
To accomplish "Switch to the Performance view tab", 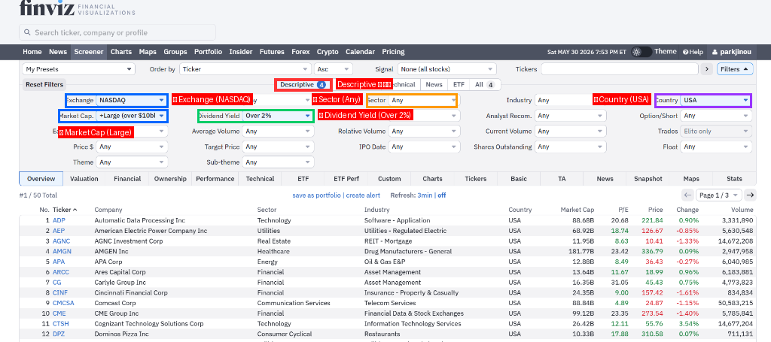I will coord(215,179).
